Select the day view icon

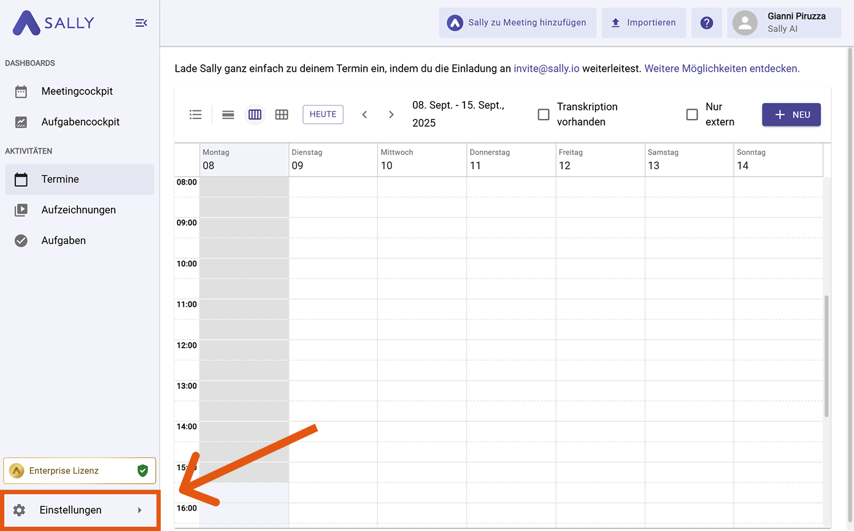(x=228, y=115)
